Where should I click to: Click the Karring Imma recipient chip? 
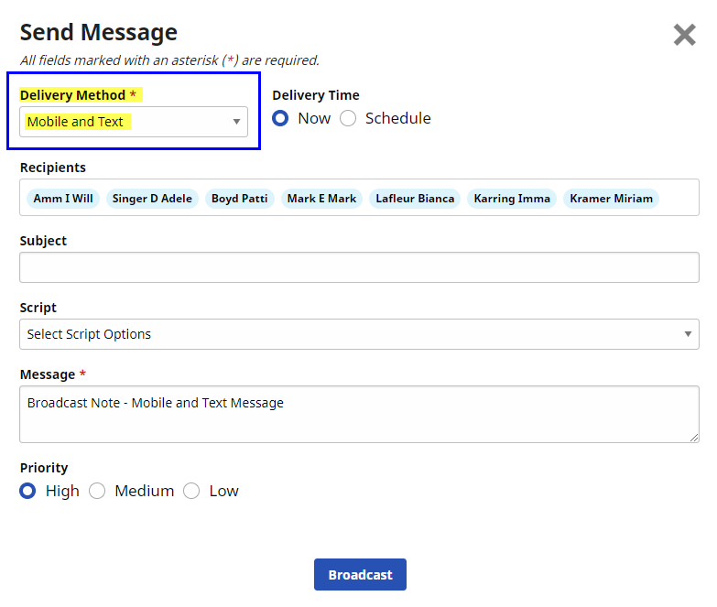click(512, 199)
